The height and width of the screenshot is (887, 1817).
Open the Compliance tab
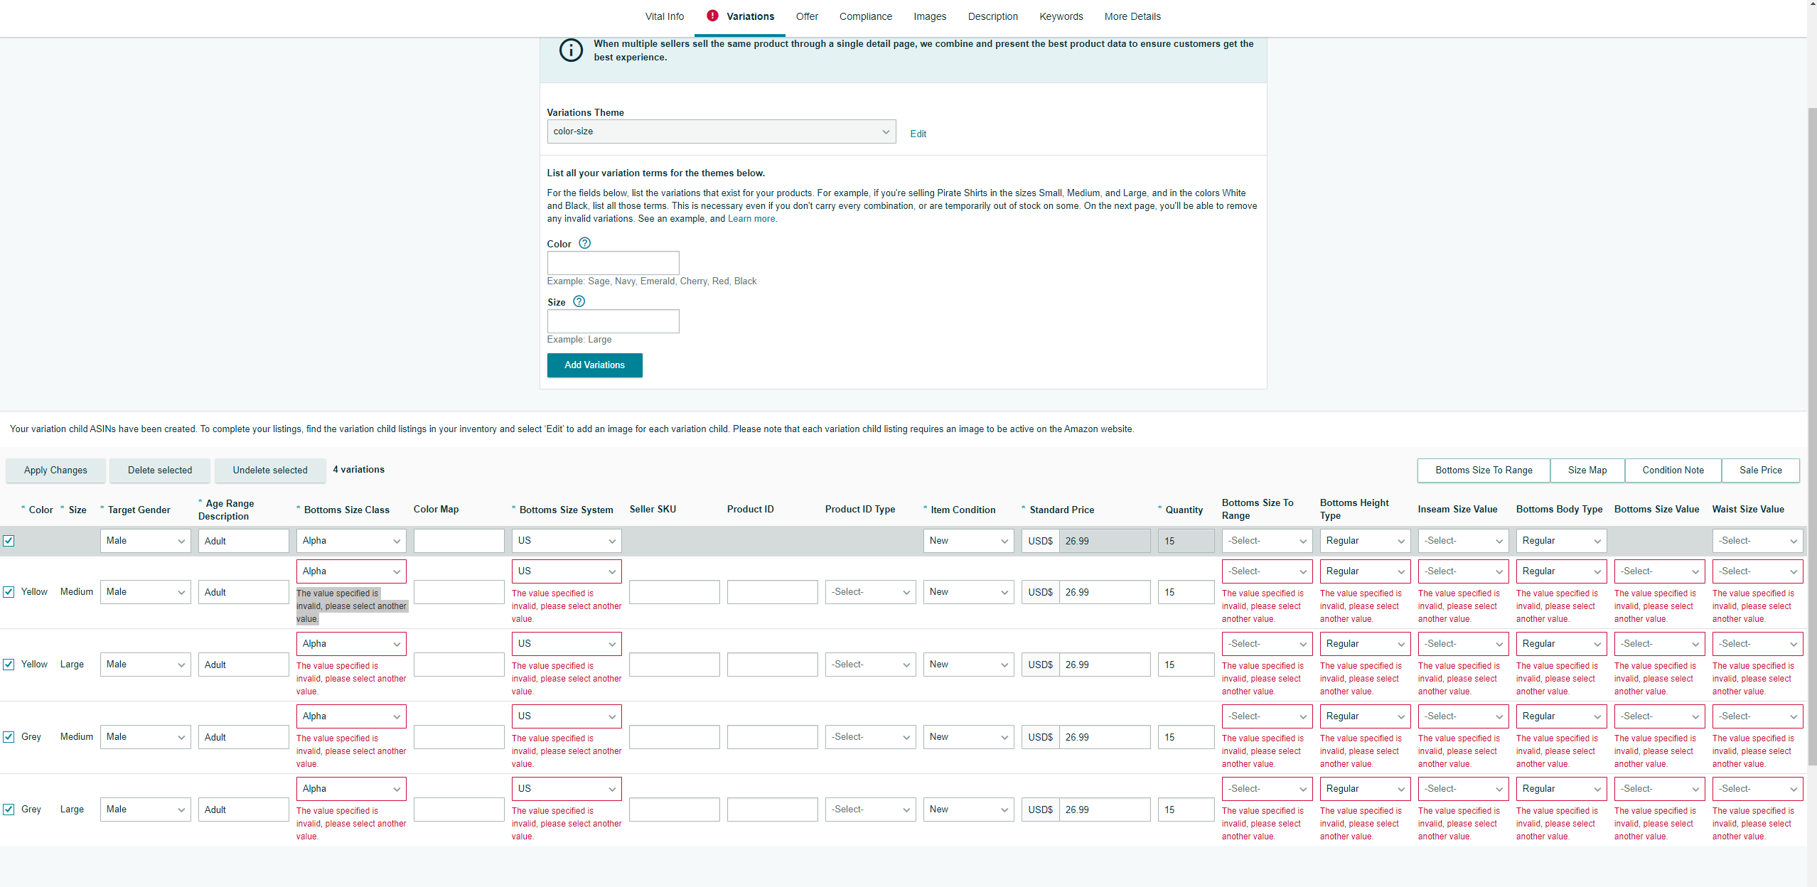click(x=865, y=16)
